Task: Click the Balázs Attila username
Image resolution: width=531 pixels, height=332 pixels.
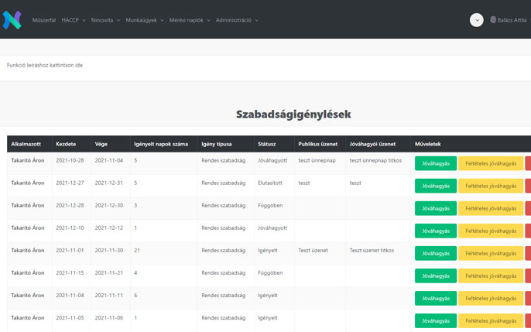Action: tap(512, 20)
